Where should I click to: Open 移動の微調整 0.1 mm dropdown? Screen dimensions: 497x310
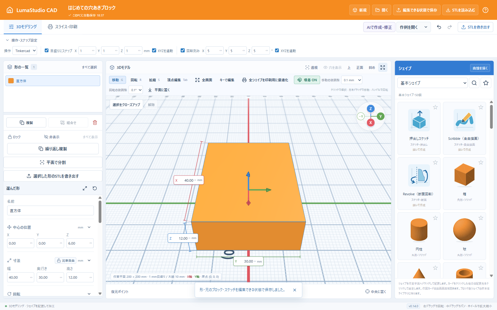pyautogui.click(x=352, y=80)
